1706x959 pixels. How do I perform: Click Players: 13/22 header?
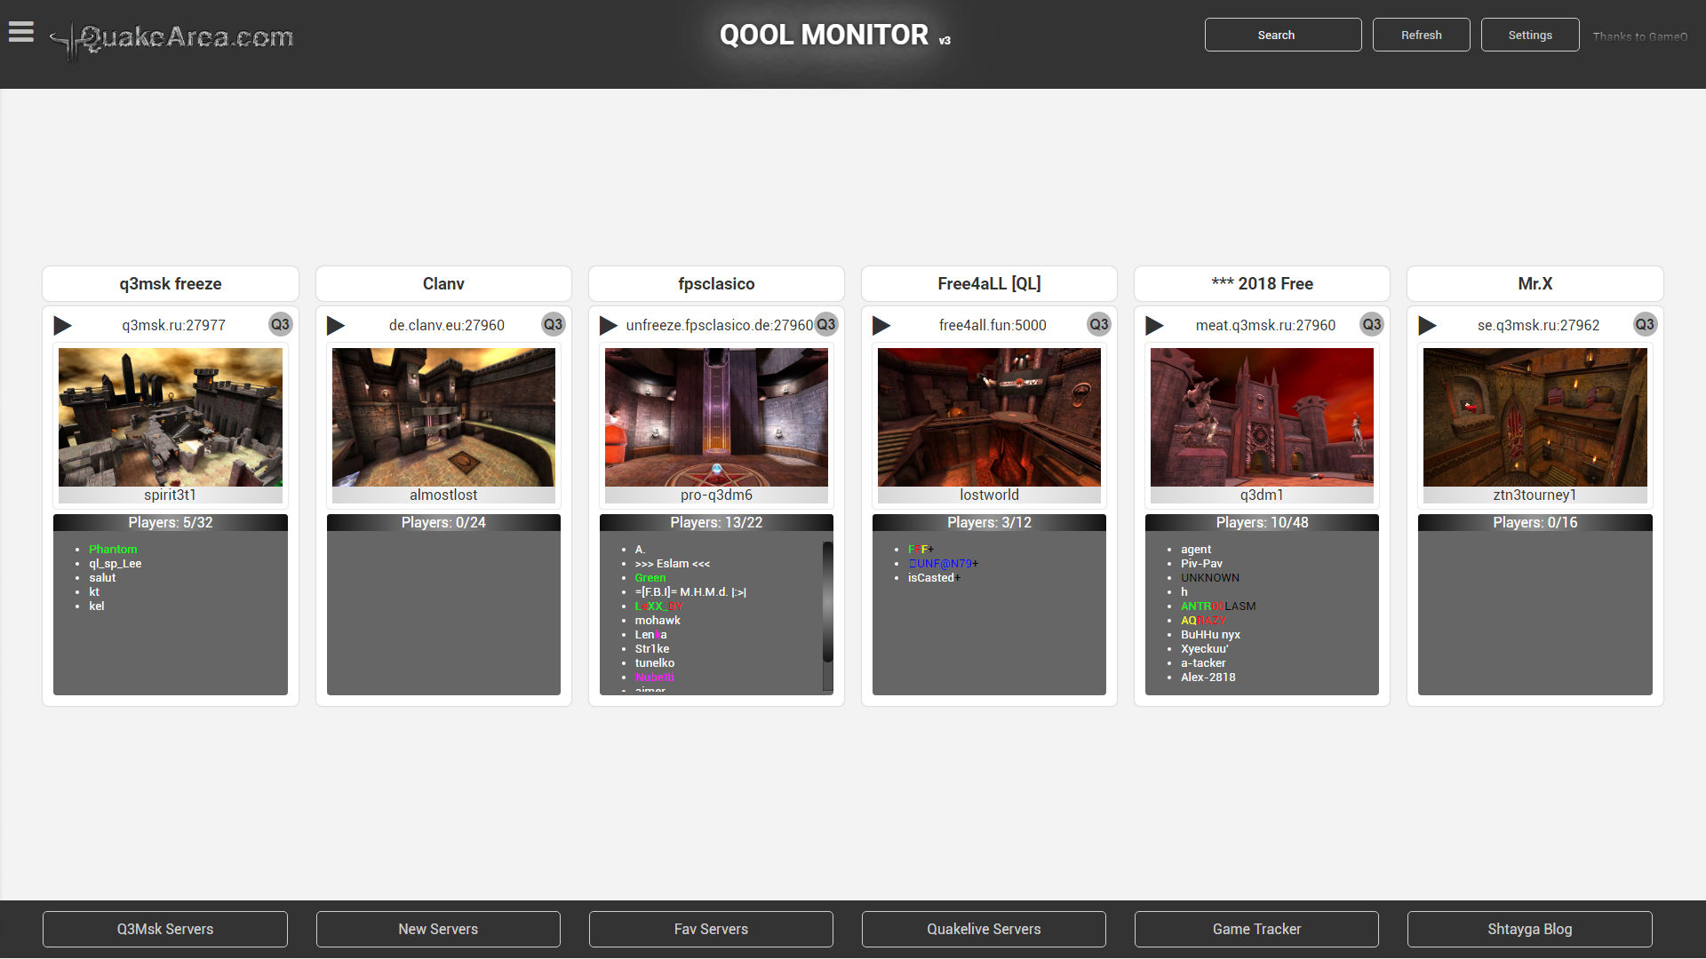coord(716,523)
